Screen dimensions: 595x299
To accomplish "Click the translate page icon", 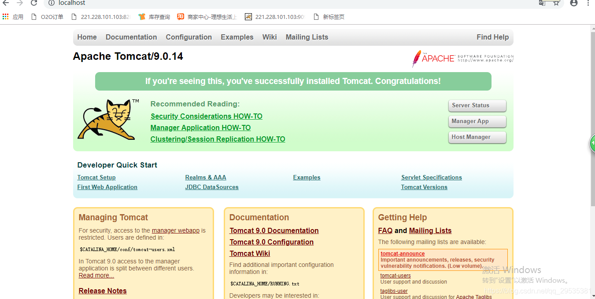I will coord(542,3).
